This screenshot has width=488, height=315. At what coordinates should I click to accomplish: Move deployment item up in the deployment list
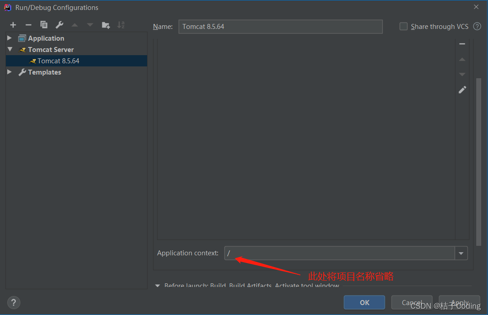[x=462, y=59]
